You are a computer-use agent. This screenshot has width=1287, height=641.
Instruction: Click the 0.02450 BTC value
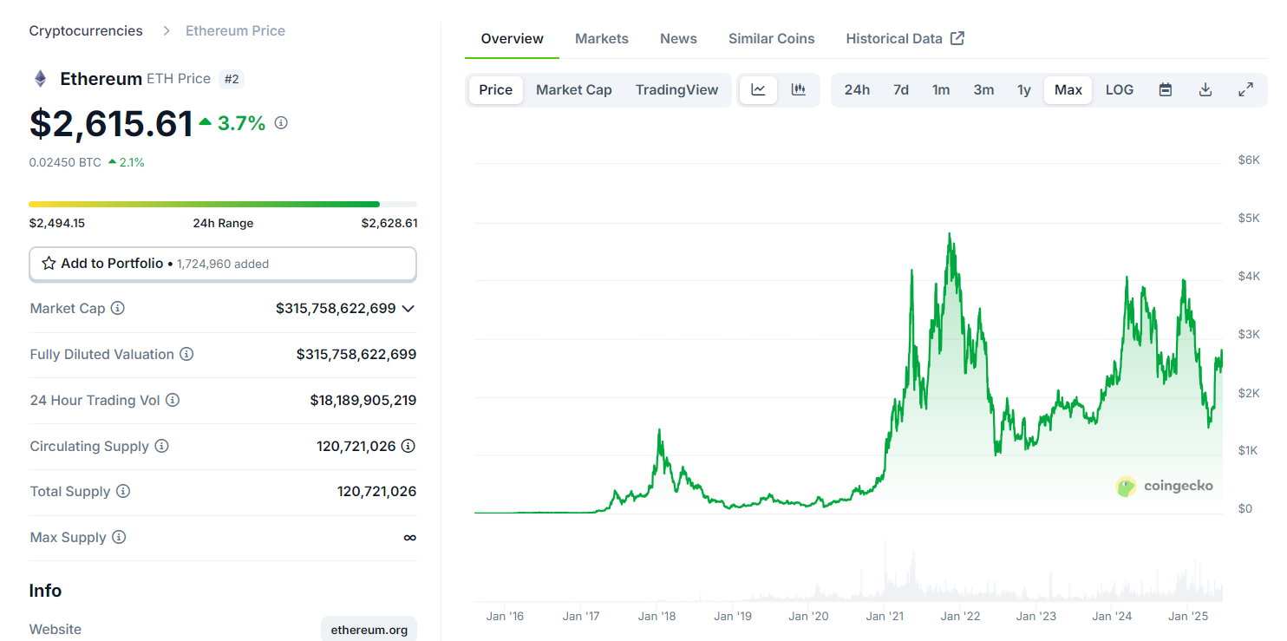[x=65, y=162]
